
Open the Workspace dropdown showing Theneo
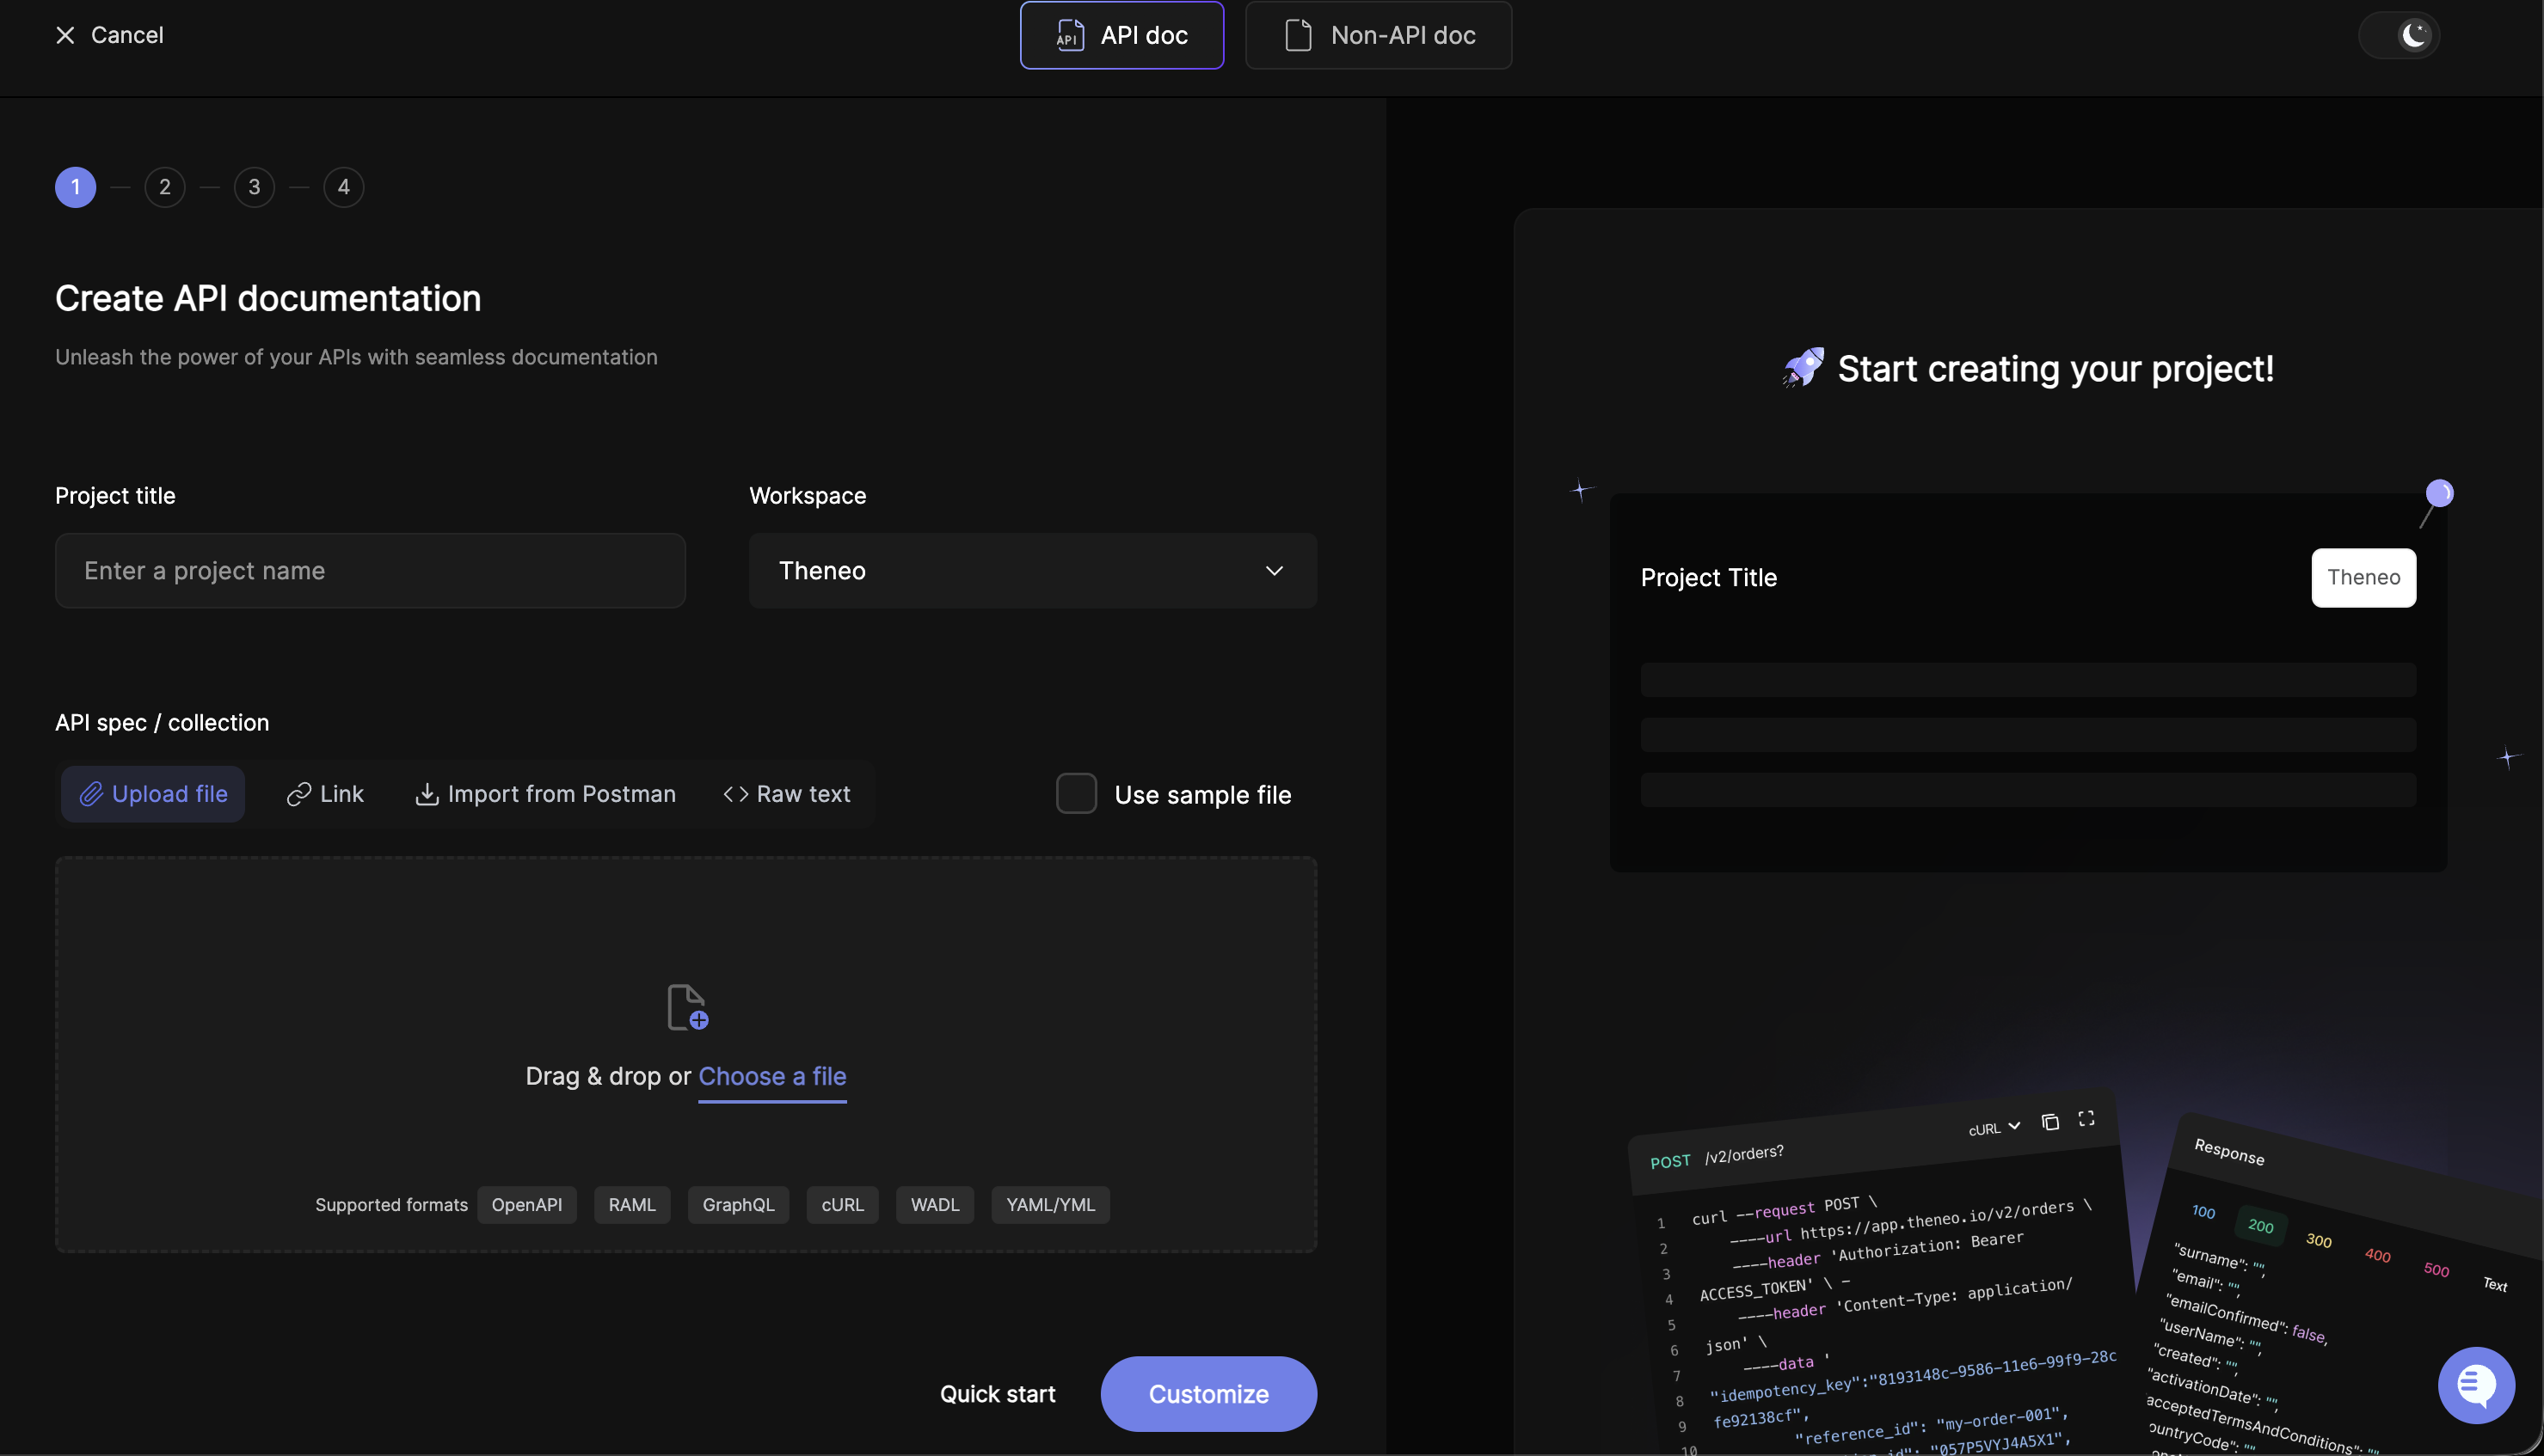pyautogui.click(x=1032, y=570)
